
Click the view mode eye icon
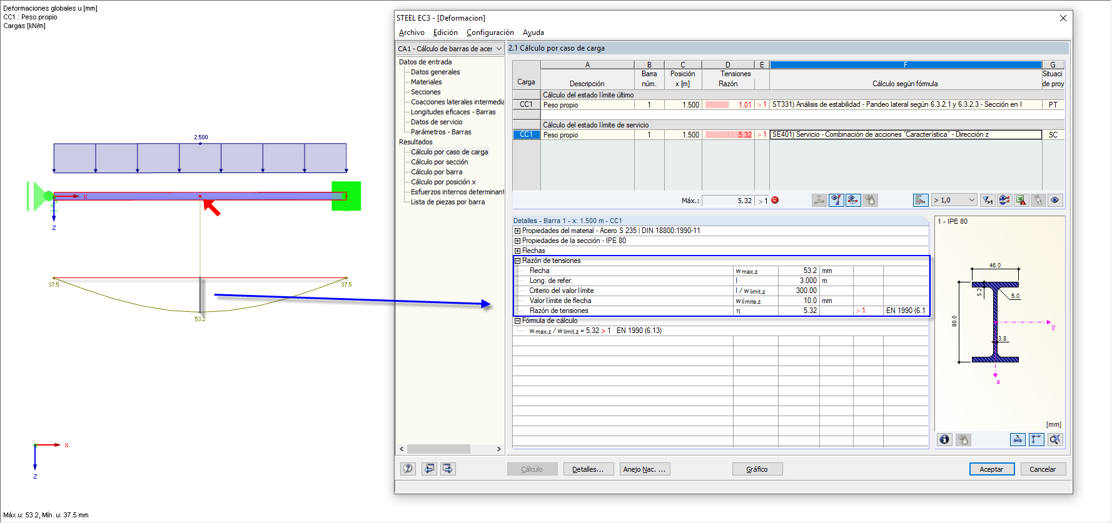click(x=1055, y=200)
